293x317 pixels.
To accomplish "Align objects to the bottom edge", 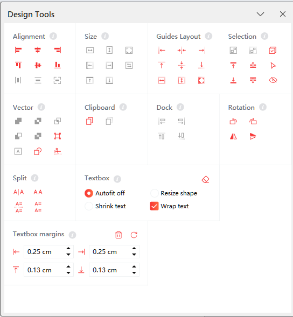I will tap(58, 65).
